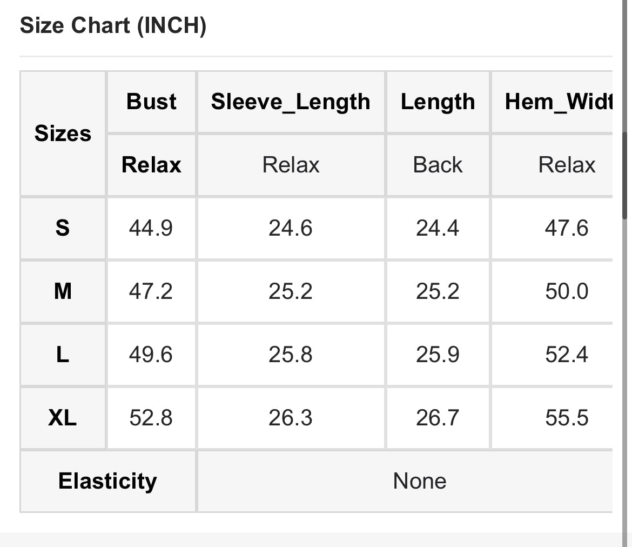Click the bold Relax subheader under Bust
The height and width of the screenshot is (547, 632).
[151, 165]
